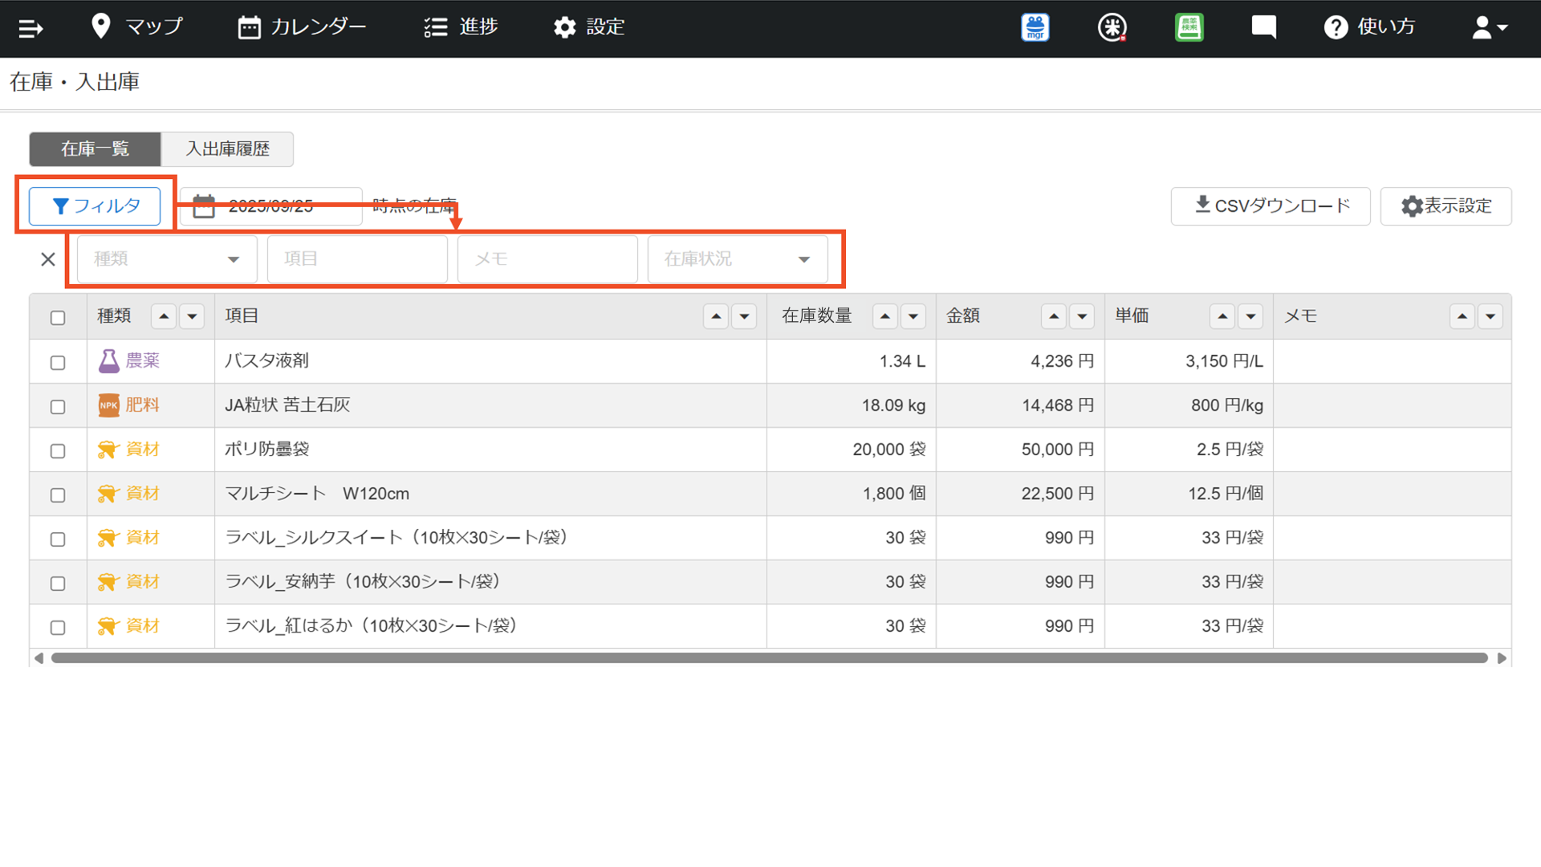The height and width of the screenshot is (867, 1541).
Task: Close the filter row with the X
Action: [48, 259]
